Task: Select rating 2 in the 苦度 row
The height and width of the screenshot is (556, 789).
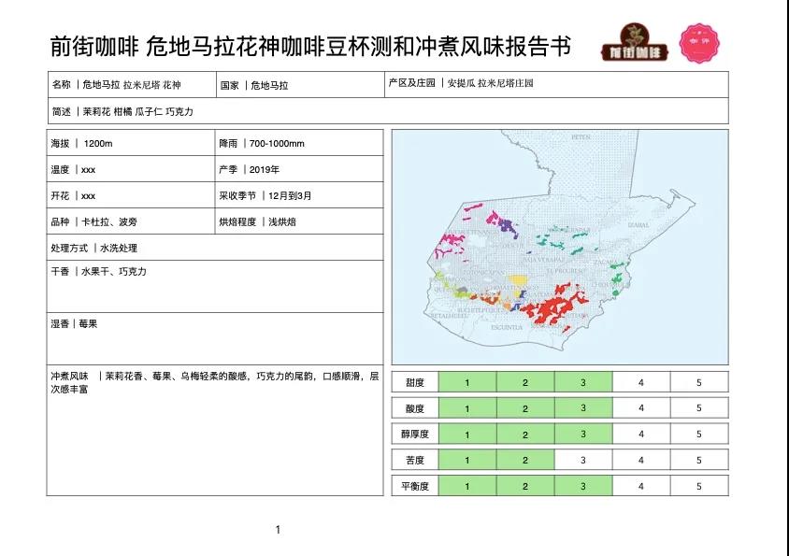Action: tap(524, 461)
